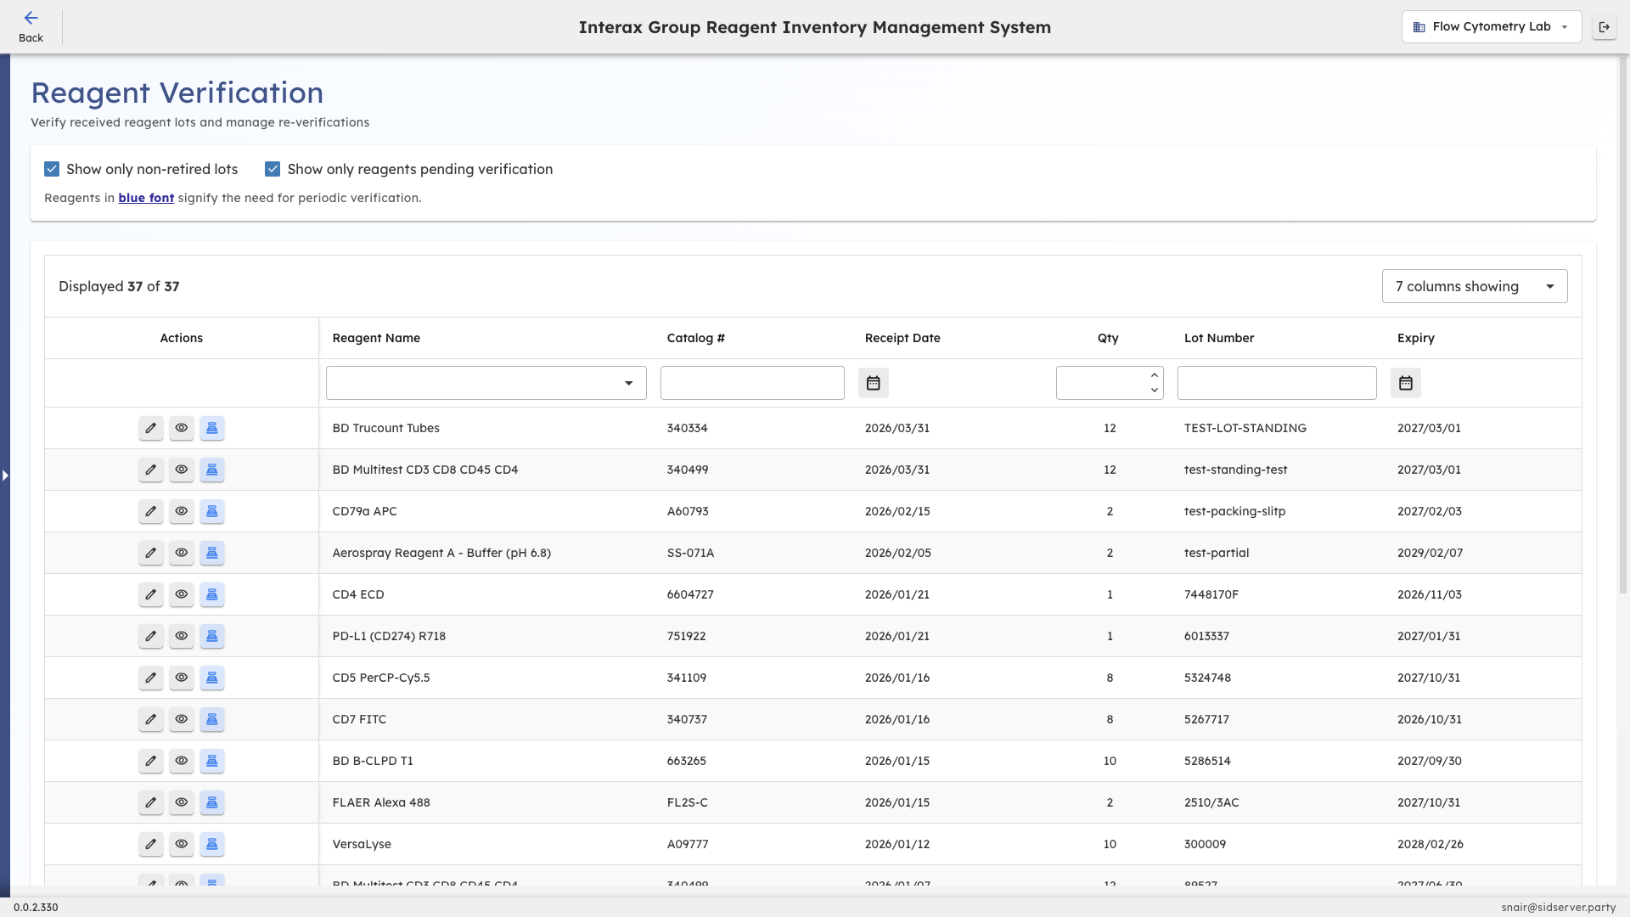Click the Back arrow in the header

click(x=31, y=18)
